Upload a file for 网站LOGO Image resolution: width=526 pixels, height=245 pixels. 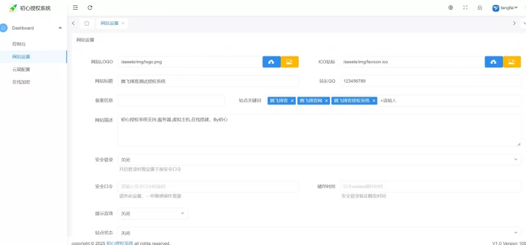pyautogui.click(x=272, y=62)
